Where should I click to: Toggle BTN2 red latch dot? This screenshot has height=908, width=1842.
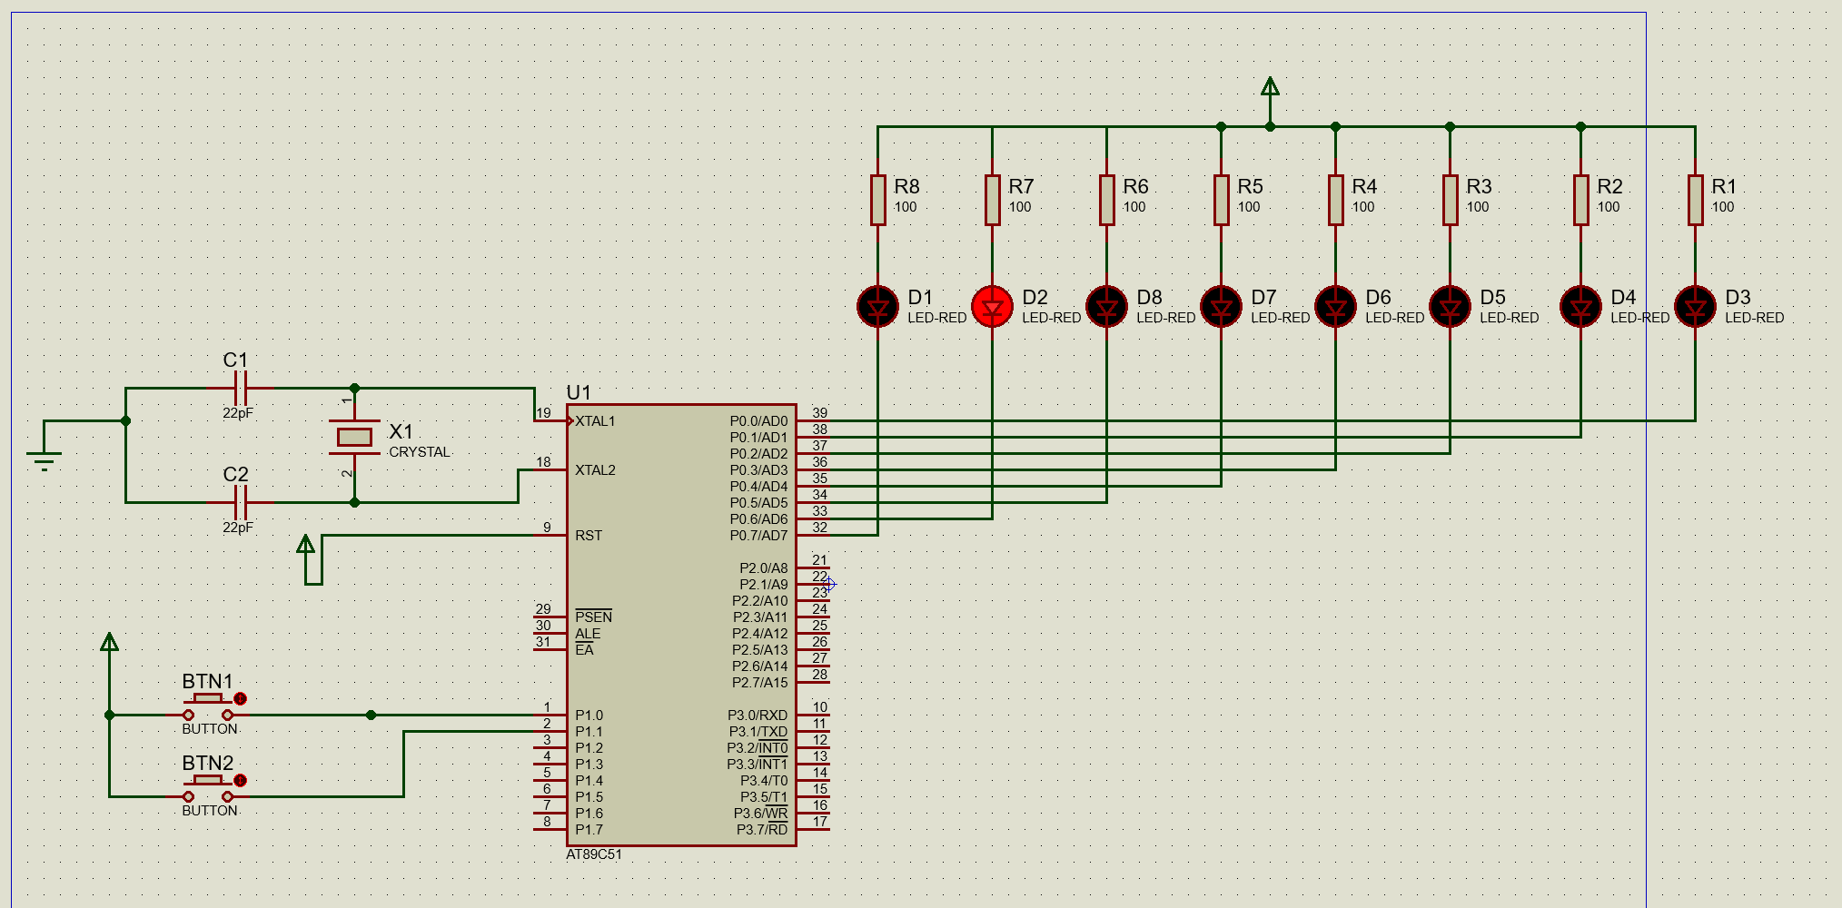(240, 781)
